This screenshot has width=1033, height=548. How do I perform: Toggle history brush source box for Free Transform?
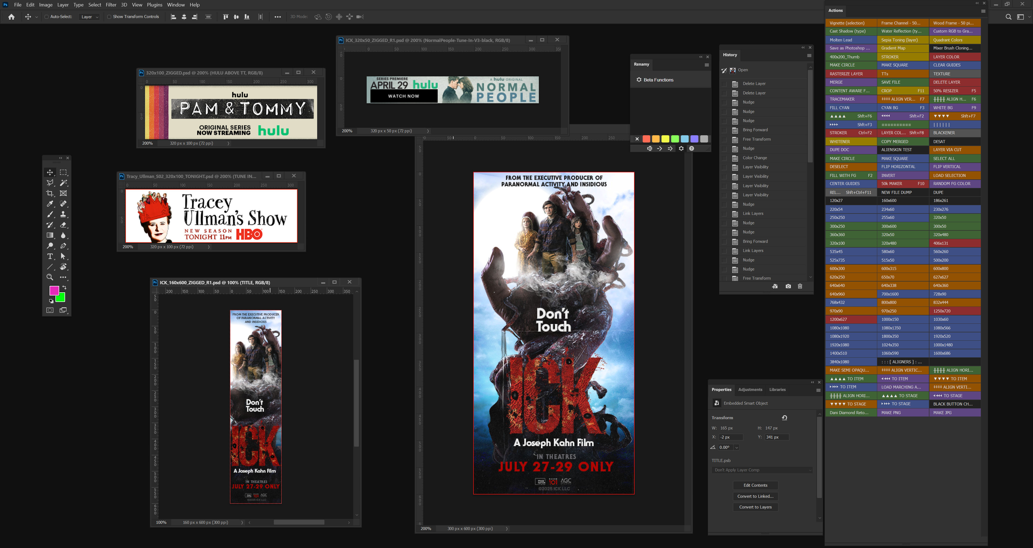click(724, 140)
